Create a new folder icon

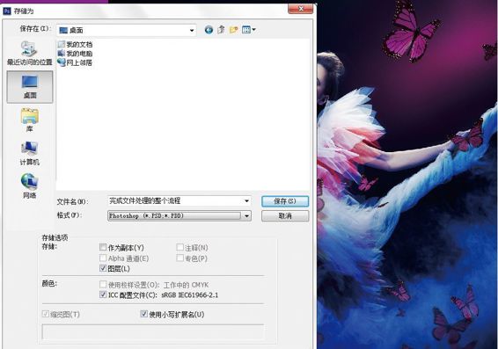point(234,30)
